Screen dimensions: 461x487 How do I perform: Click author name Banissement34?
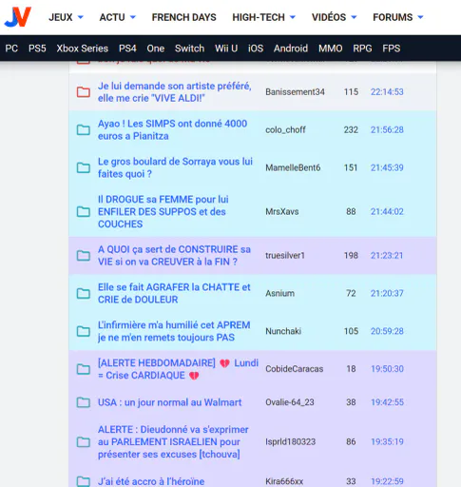click(x=295, y=92)
